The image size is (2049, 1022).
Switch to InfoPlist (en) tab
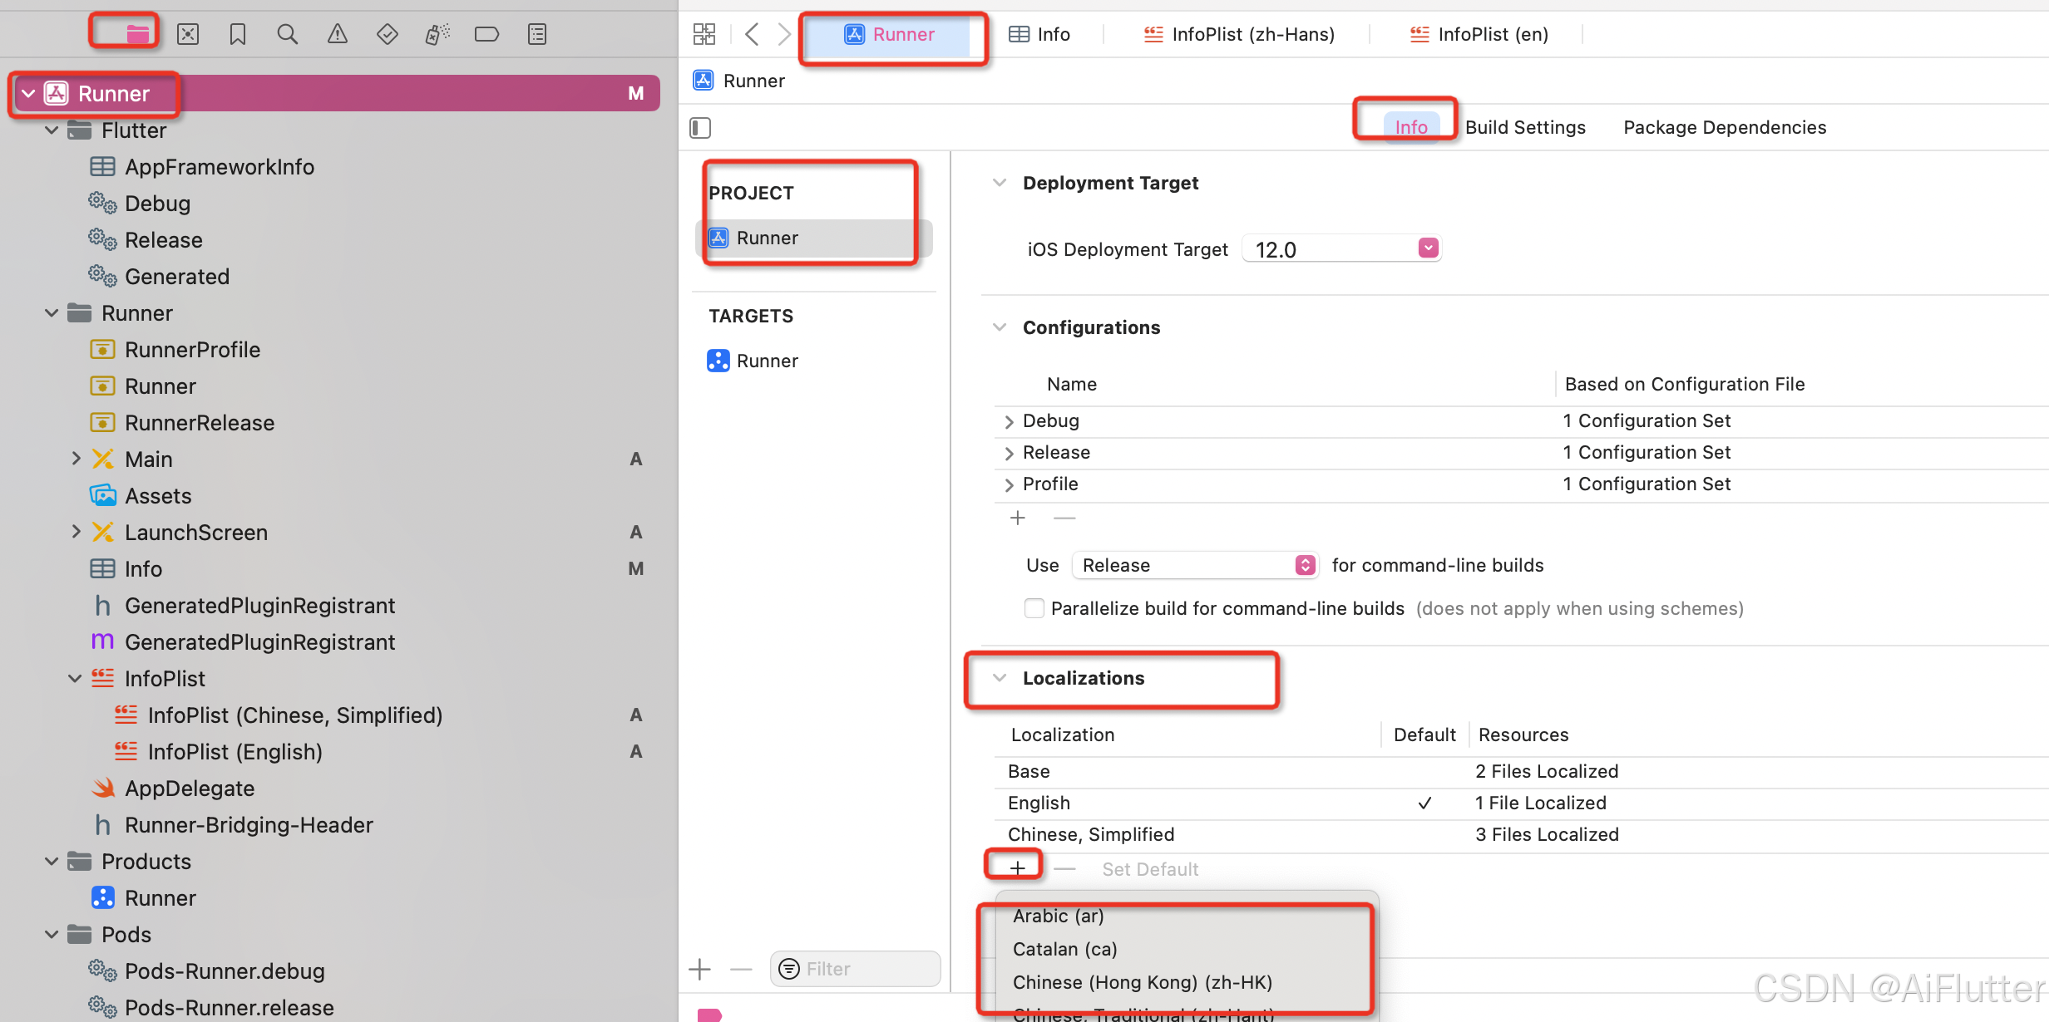coord(1479,34)
